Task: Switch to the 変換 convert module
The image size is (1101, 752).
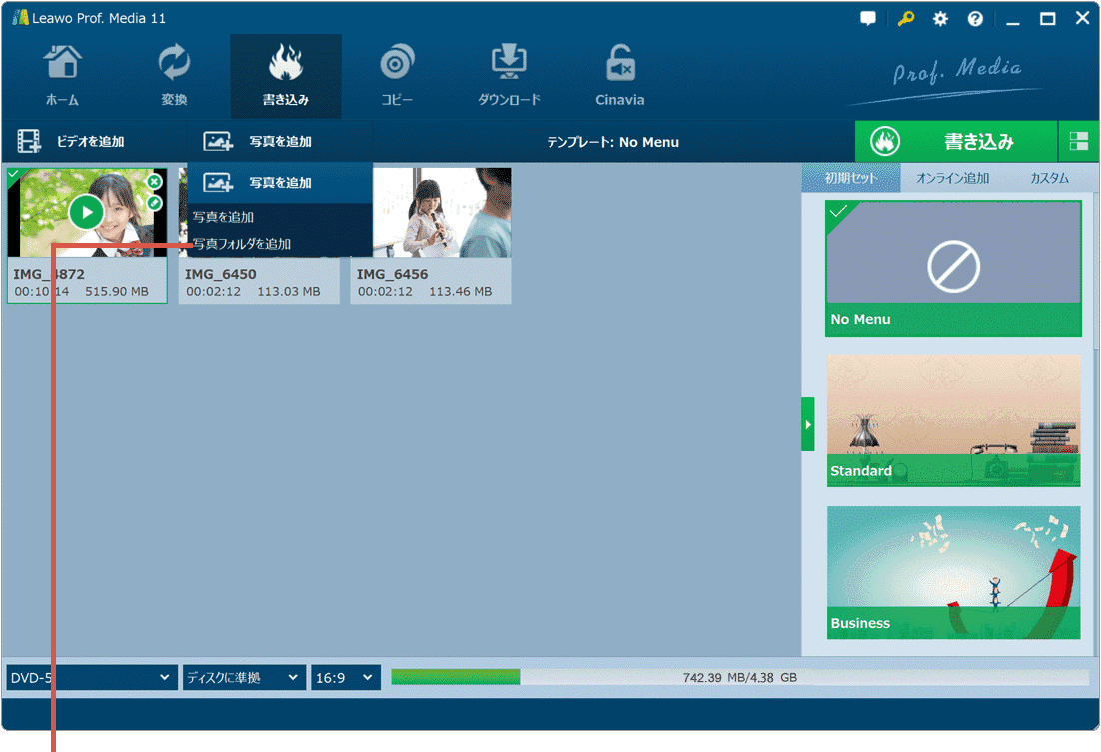Action: point(174,77)
